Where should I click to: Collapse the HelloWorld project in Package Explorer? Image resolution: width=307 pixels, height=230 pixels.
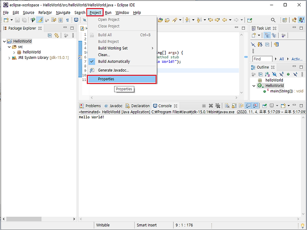tap(4, 41)
